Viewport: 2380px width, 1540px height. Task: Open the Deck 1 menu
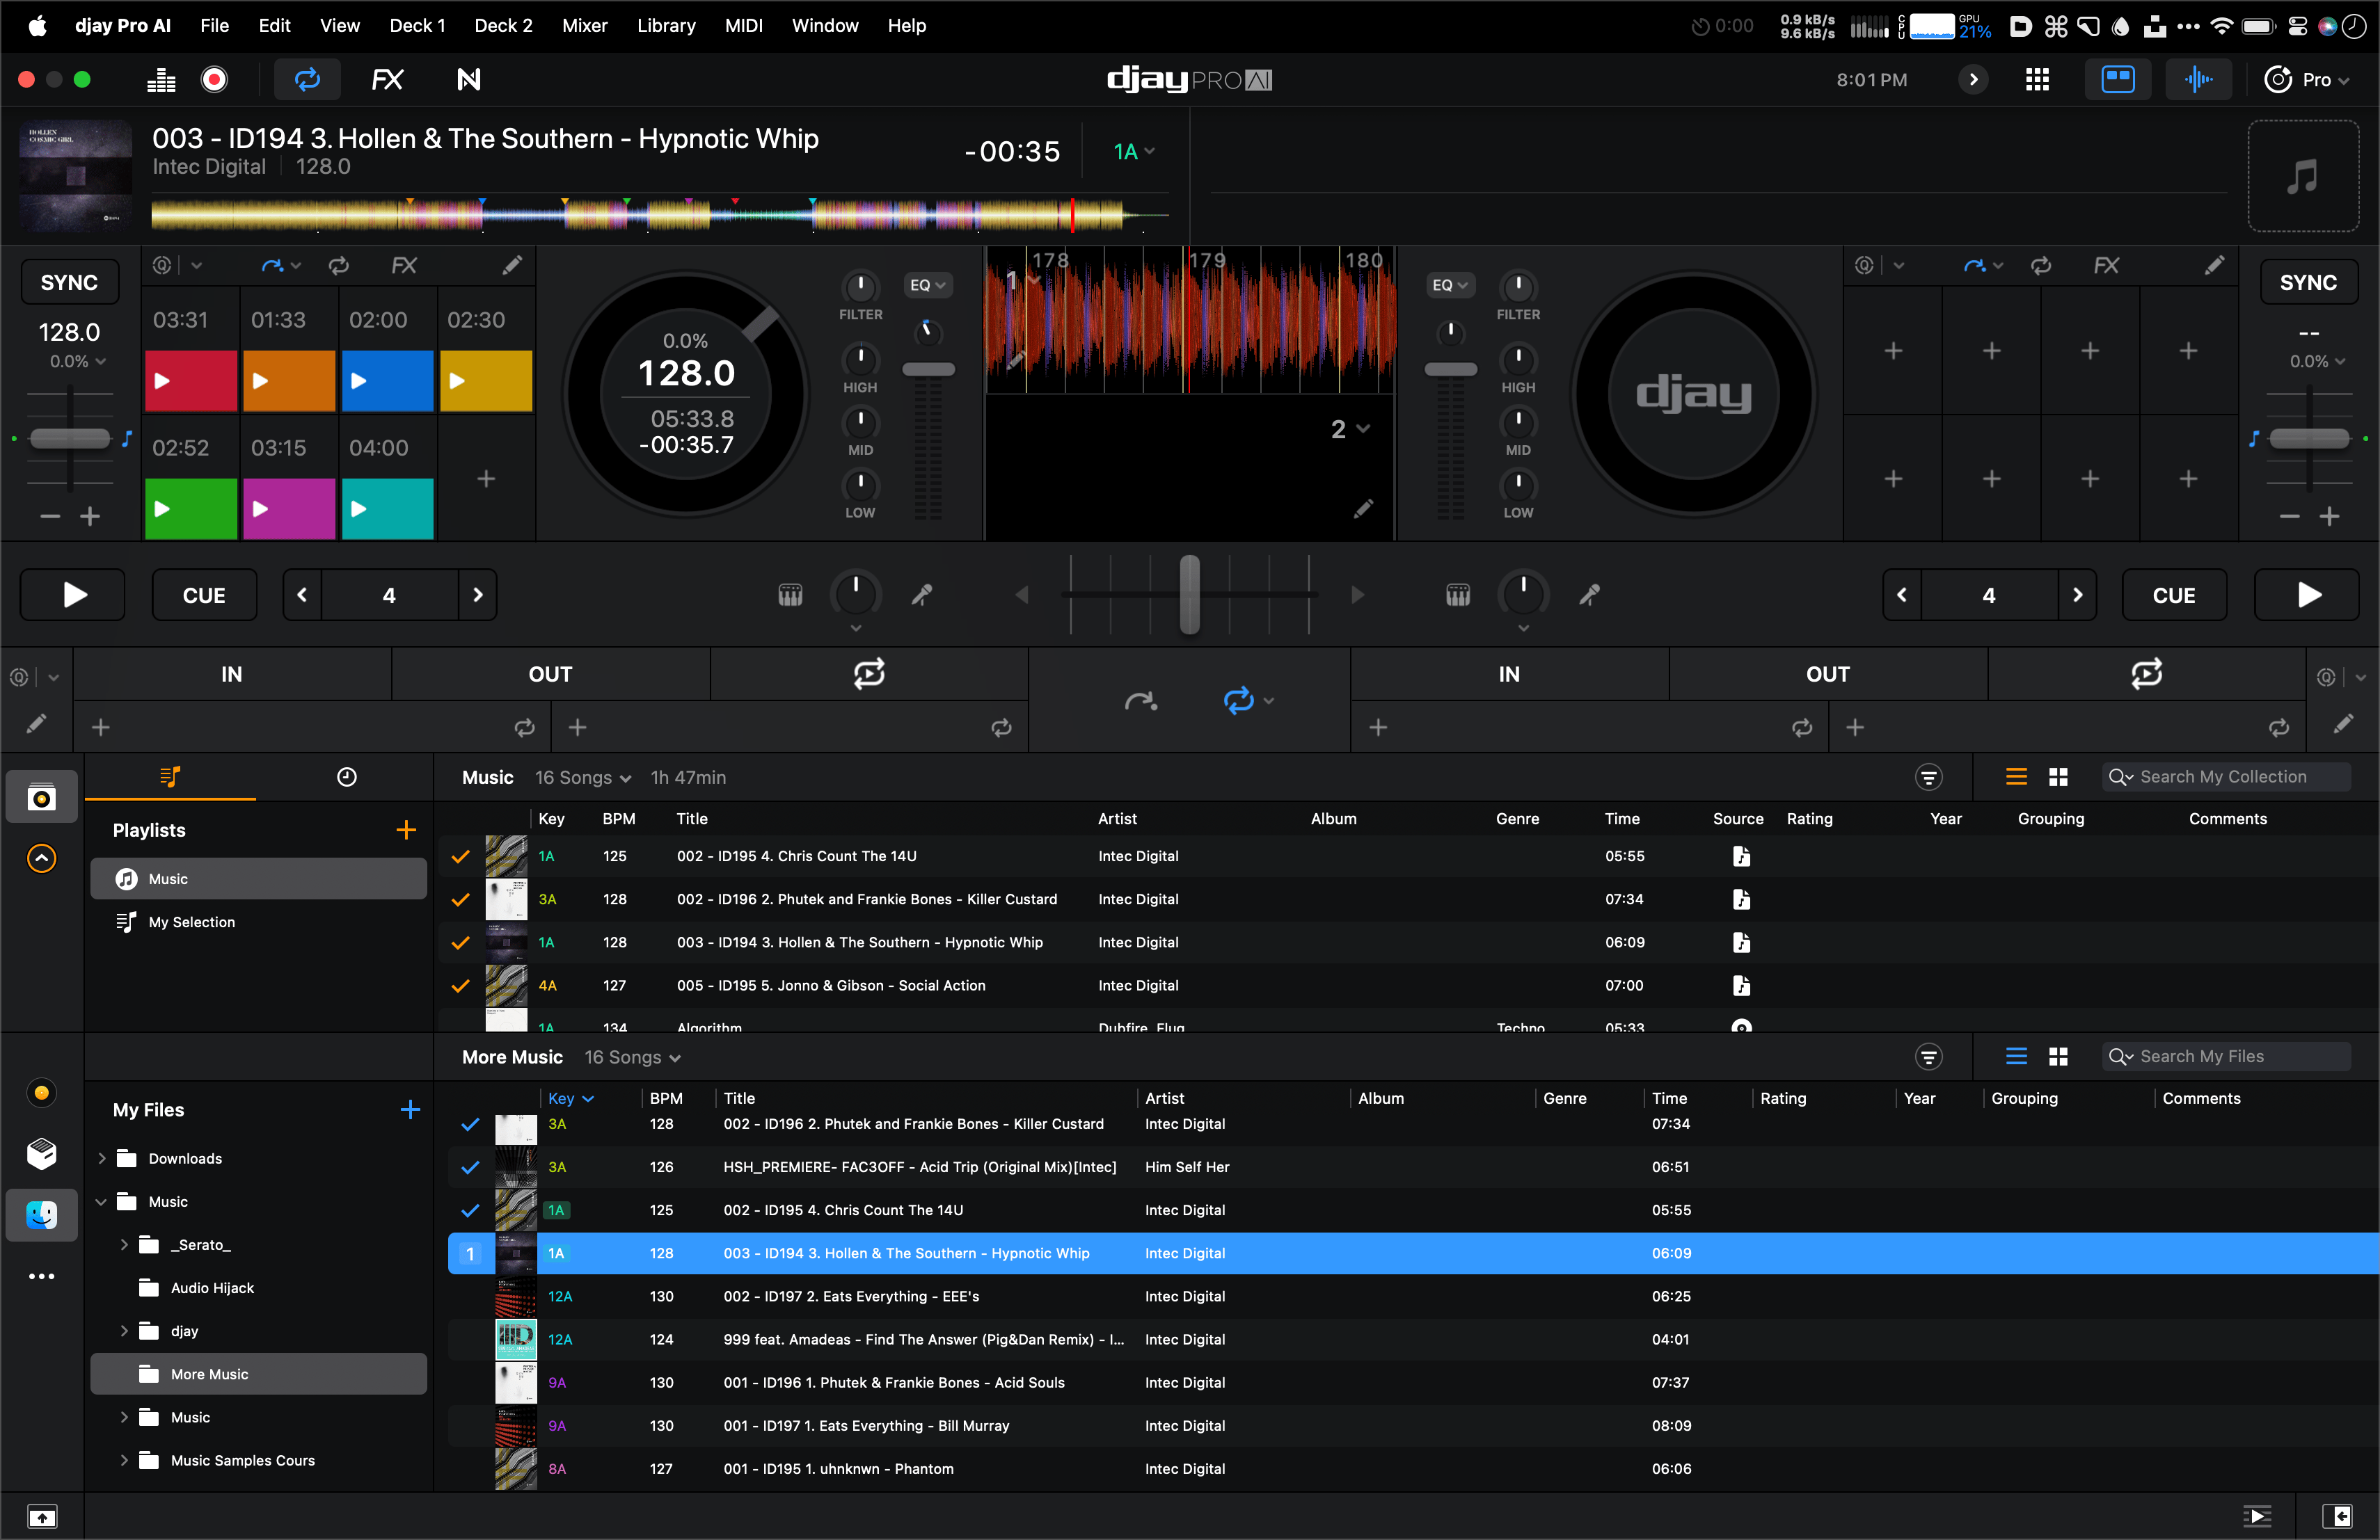417,26
